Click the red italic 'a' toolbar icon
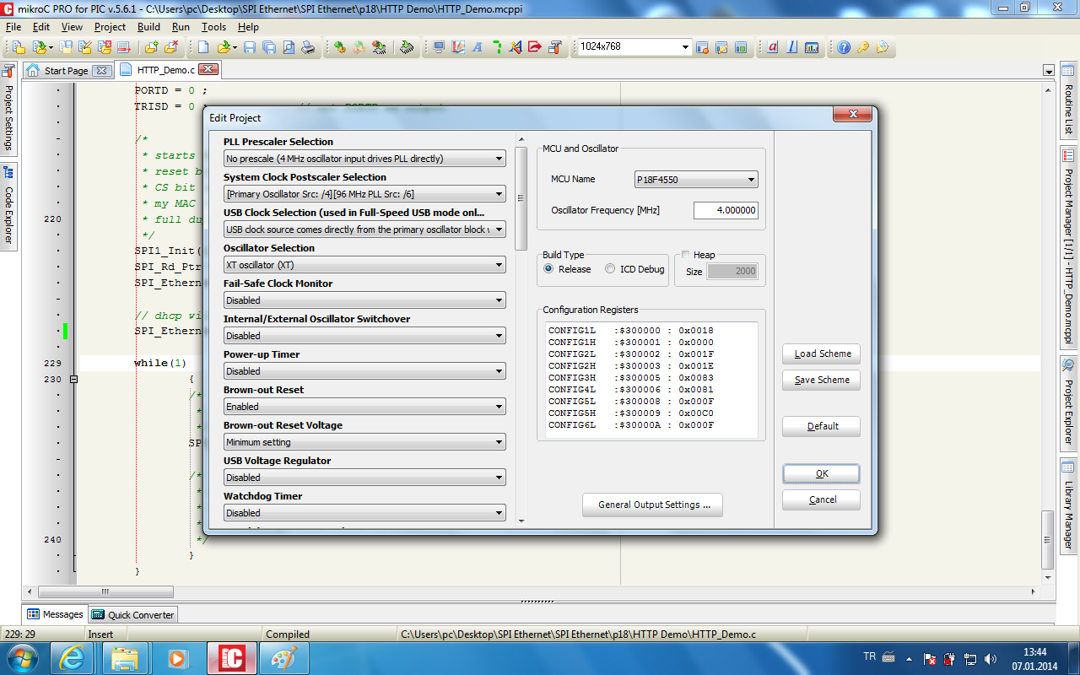Viewport: 1080px width, 675px height. 772,47
